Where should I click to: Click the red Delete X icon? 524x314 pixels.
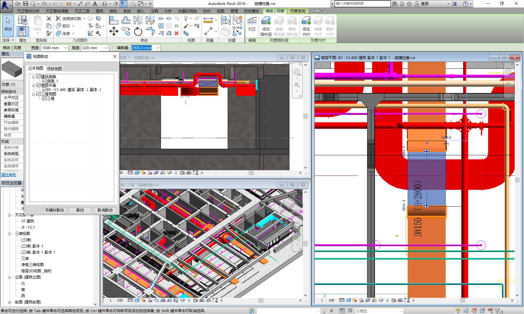[x=177, y=33]
